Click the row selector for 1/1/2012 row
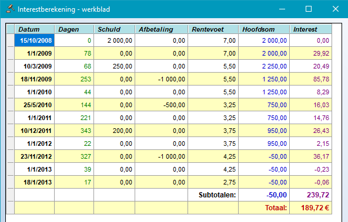Screen dimensions: 348x222 point(11,144)
